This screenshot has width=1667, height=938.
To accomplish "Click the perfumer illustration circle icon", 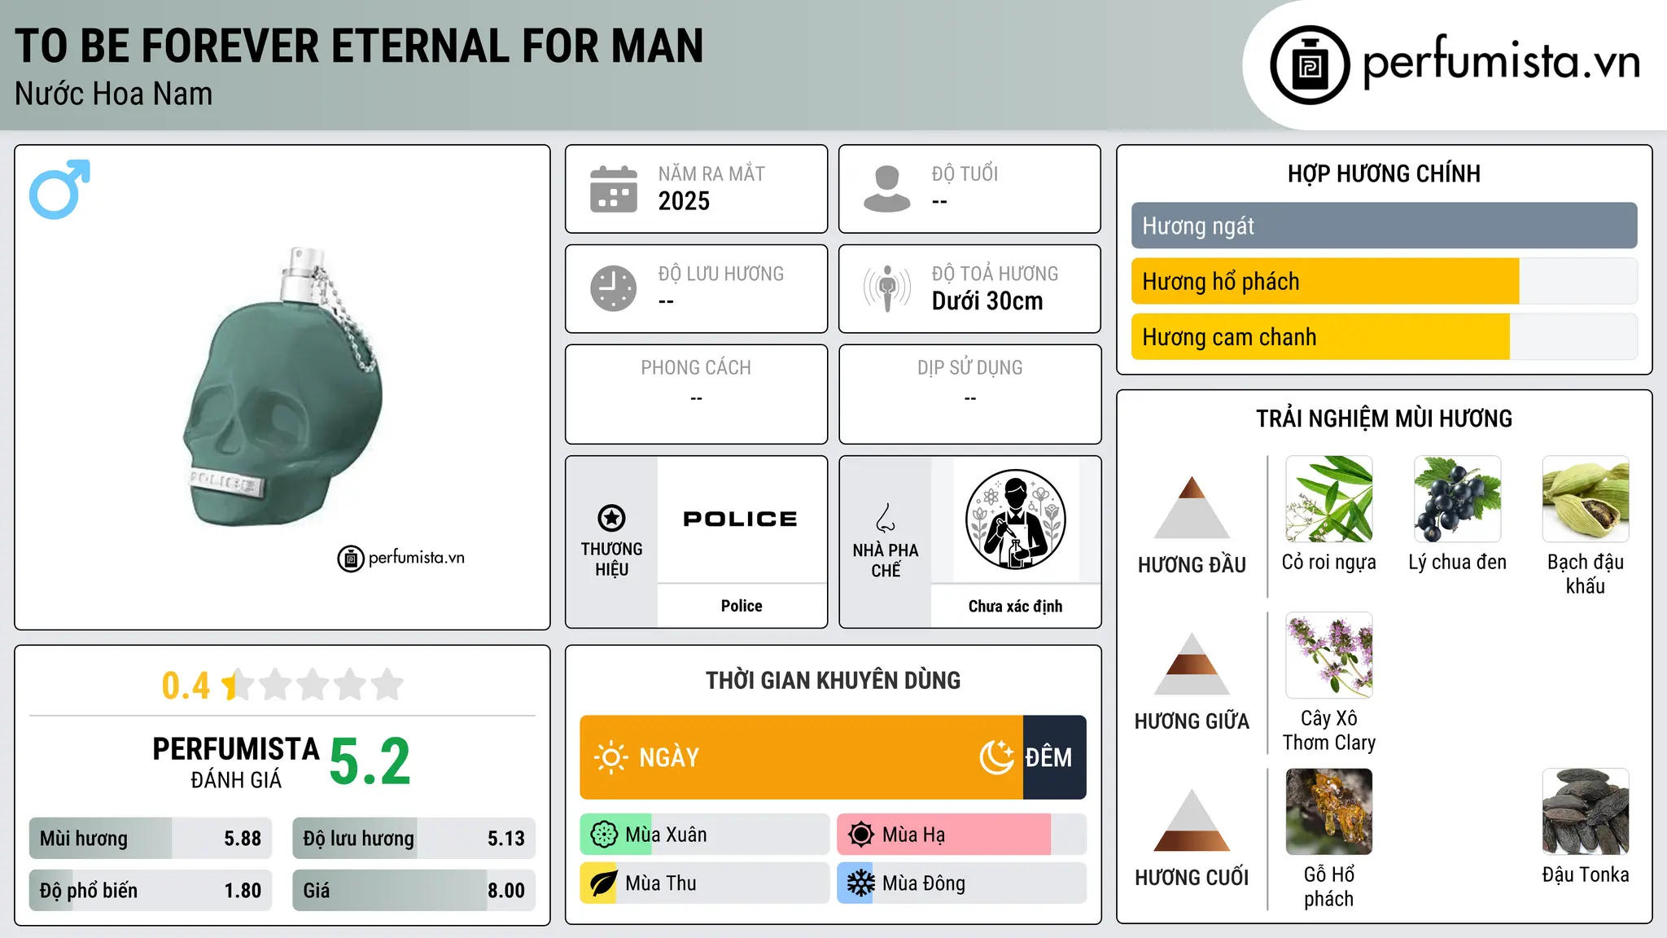I will [1015, 519].
